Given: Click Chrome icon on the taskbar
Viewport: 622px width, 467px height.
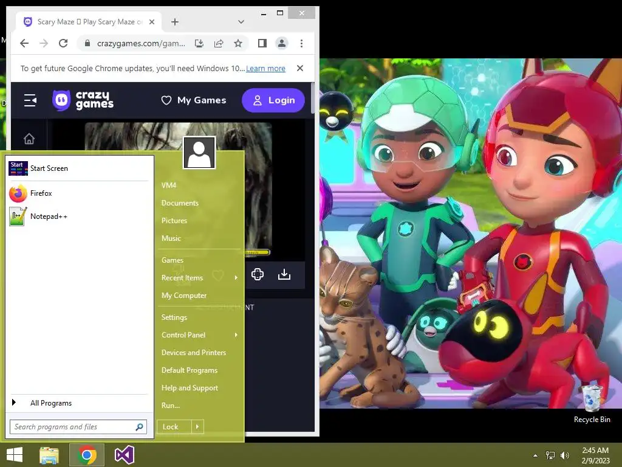Looking at the screenshot, I should (87, 455).
